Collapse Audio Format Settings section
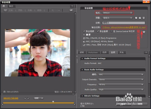 coord(82,58)
